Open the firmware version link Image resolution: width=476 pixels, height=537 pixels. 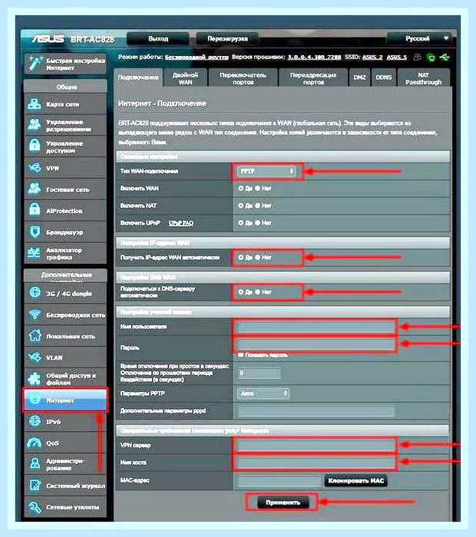(x=314, y=58)
